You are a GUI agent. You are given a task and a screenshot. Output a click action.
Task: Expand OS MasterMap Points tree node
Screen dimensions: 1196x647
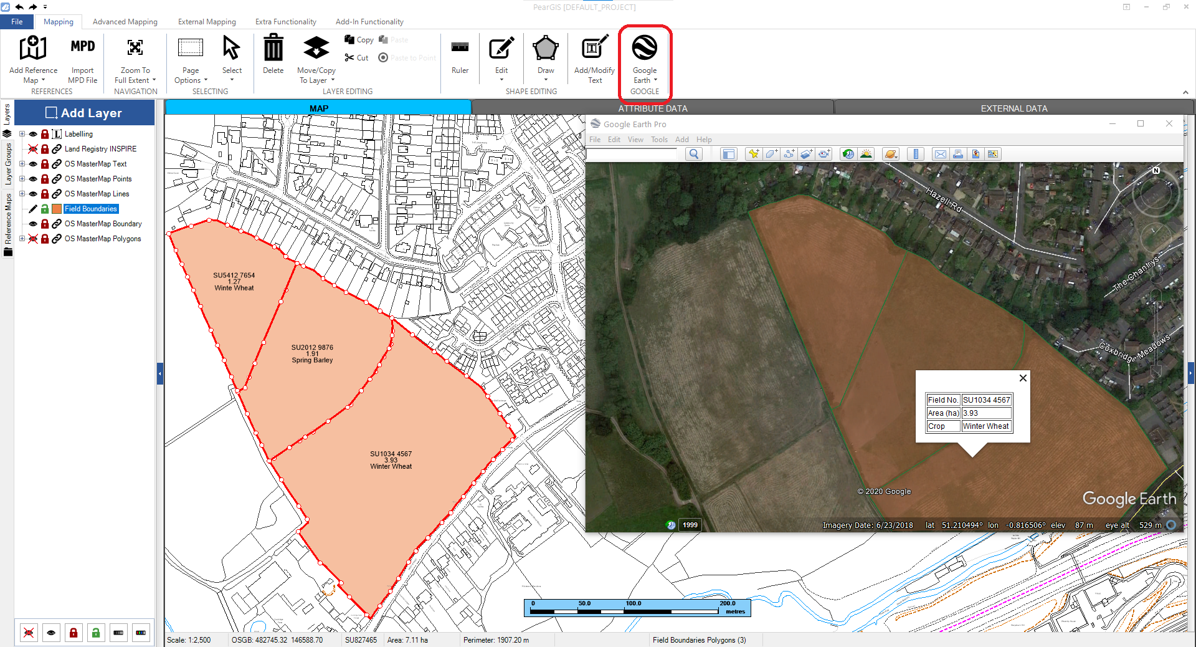(x=22, y=179)
